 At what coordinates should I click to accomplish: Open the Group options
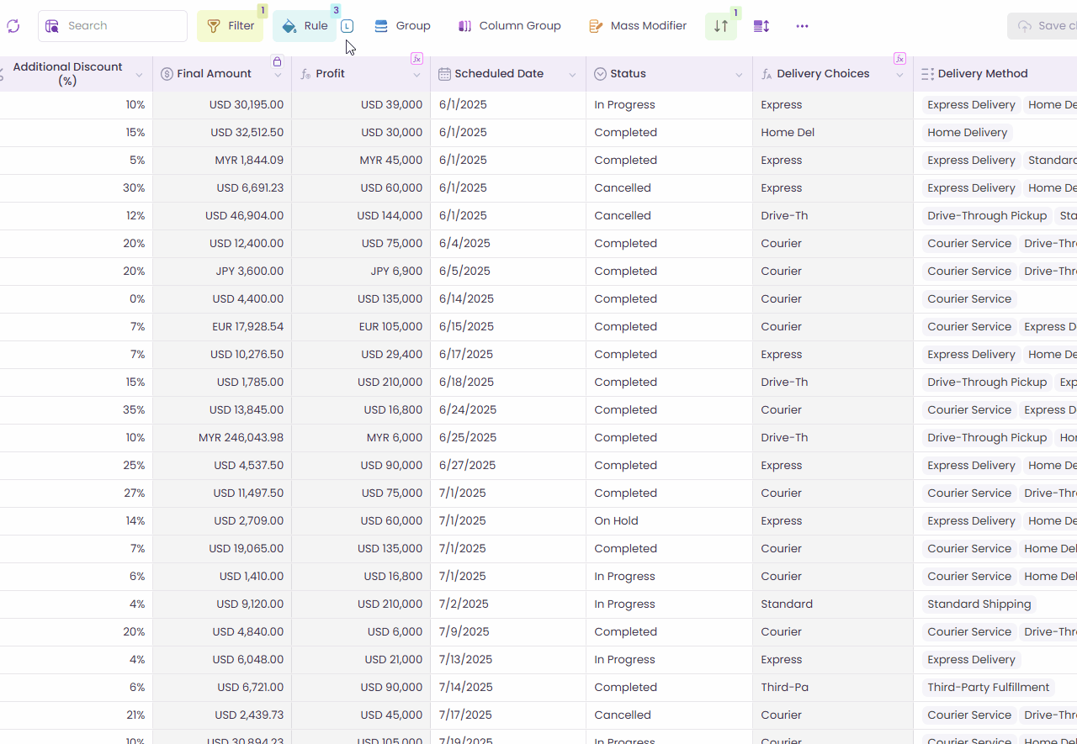point(402,26)
